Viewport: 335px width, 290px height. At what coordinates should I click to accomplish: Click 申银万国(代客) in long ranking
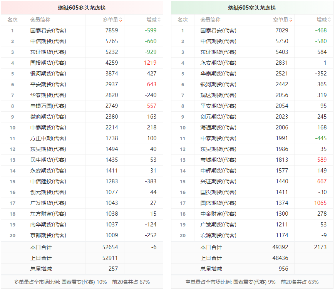coord(48,106)
